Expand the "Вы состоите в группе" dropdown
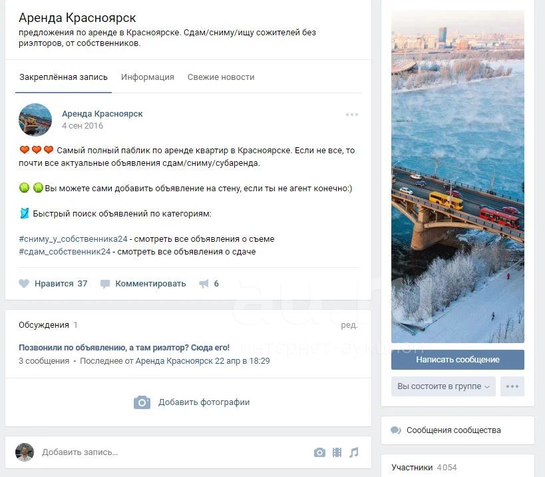 [x=443, y=386]
